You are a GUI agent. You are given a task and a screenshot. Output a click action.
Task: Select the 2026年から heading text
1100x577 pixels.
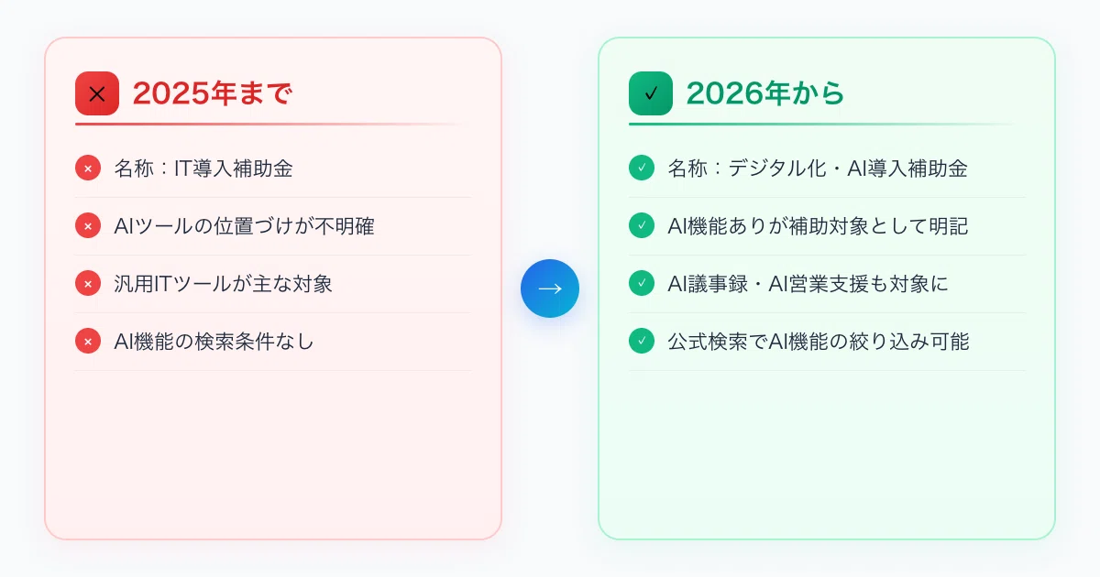click(765, 93)
